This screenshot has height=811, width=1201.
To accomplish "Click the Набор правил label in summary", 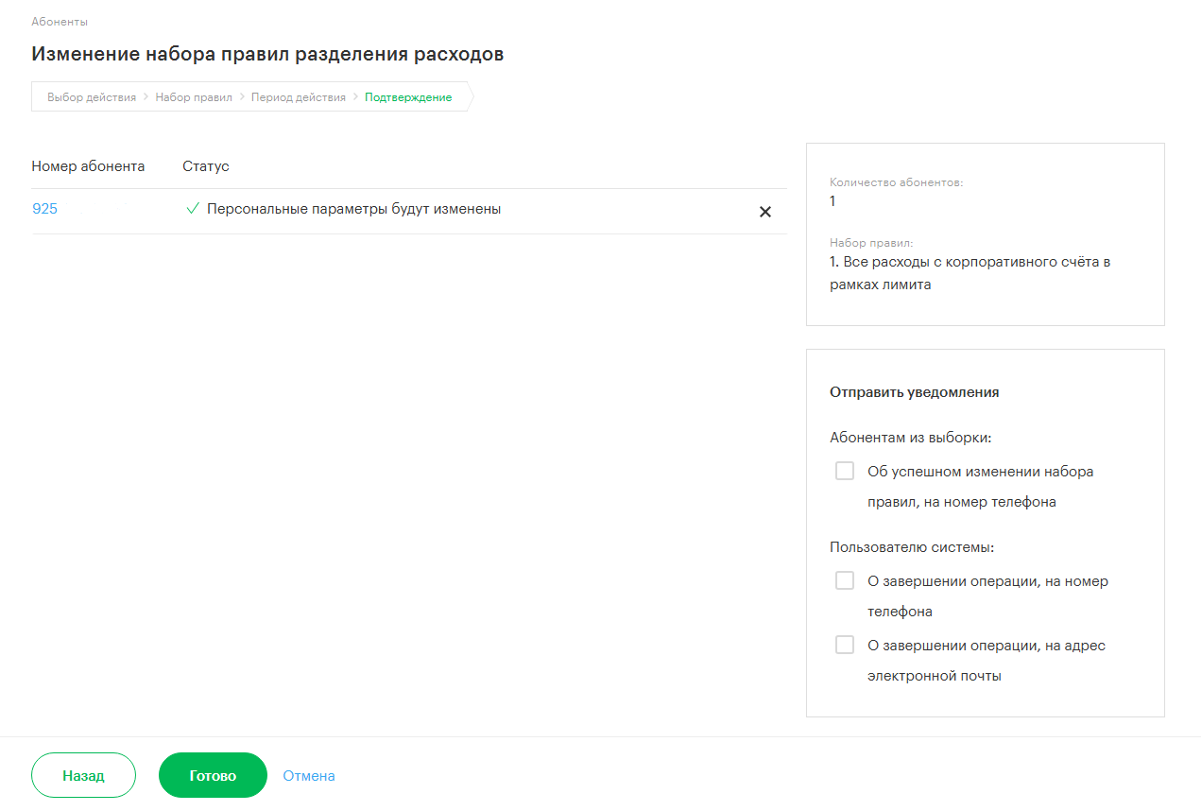I will (x=871, y=243).
